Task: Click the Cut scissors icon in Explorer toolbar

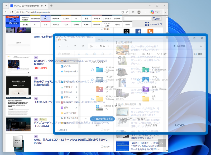Action: (79, 54)
